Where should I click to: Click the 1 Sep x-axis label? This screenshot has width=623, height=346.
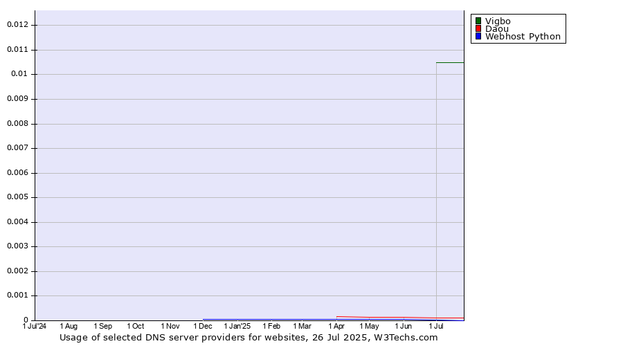click(103, 326)
